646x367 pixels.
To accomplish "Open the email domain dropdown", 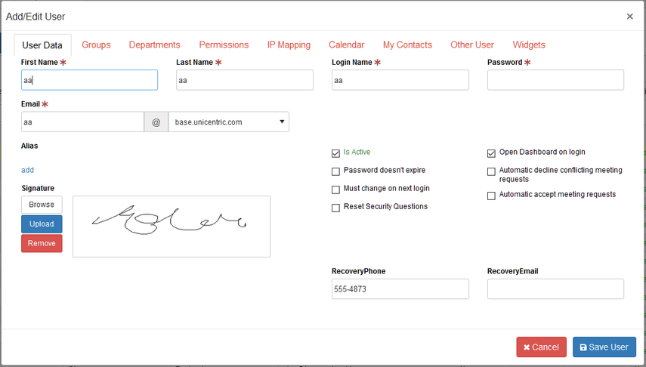I will [x=229, y=122].
